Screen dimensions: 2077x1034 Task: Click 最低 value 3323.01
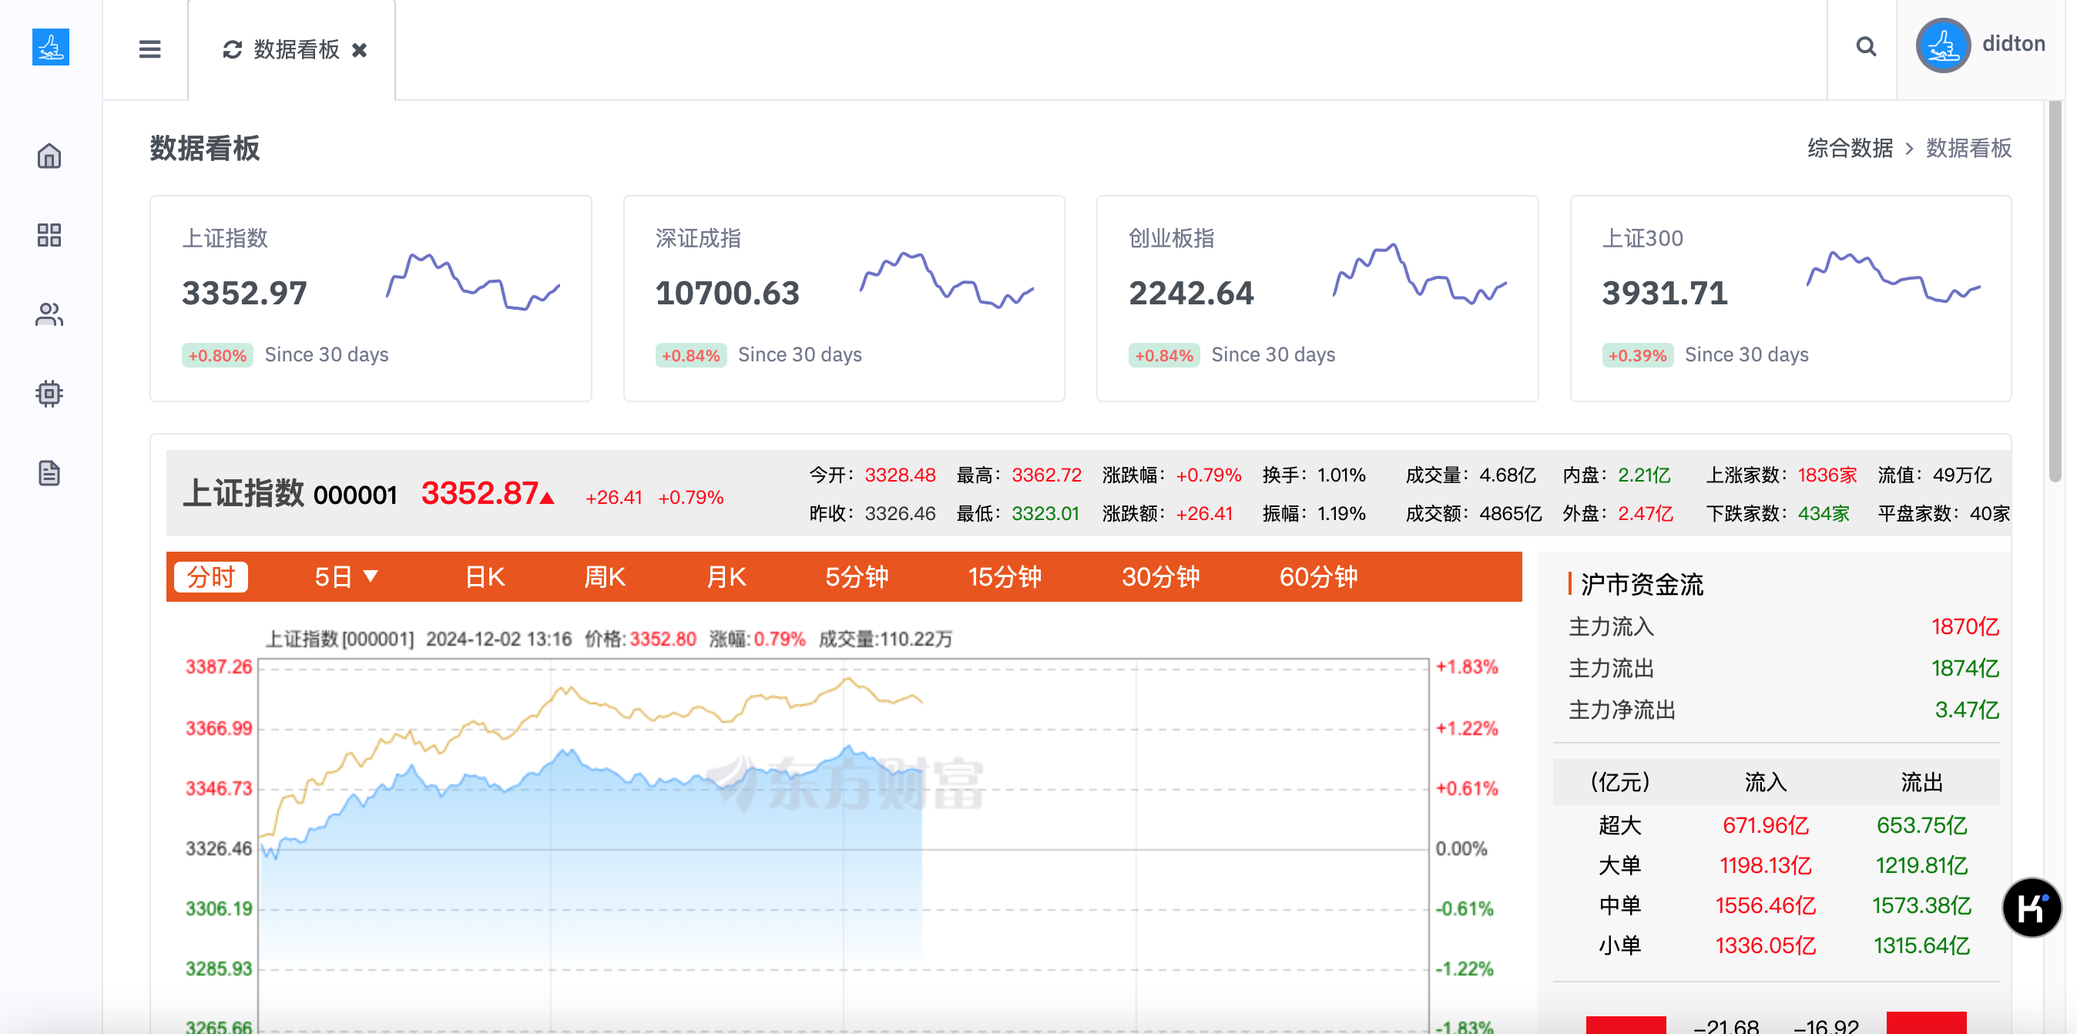(x=1045, y=514)
